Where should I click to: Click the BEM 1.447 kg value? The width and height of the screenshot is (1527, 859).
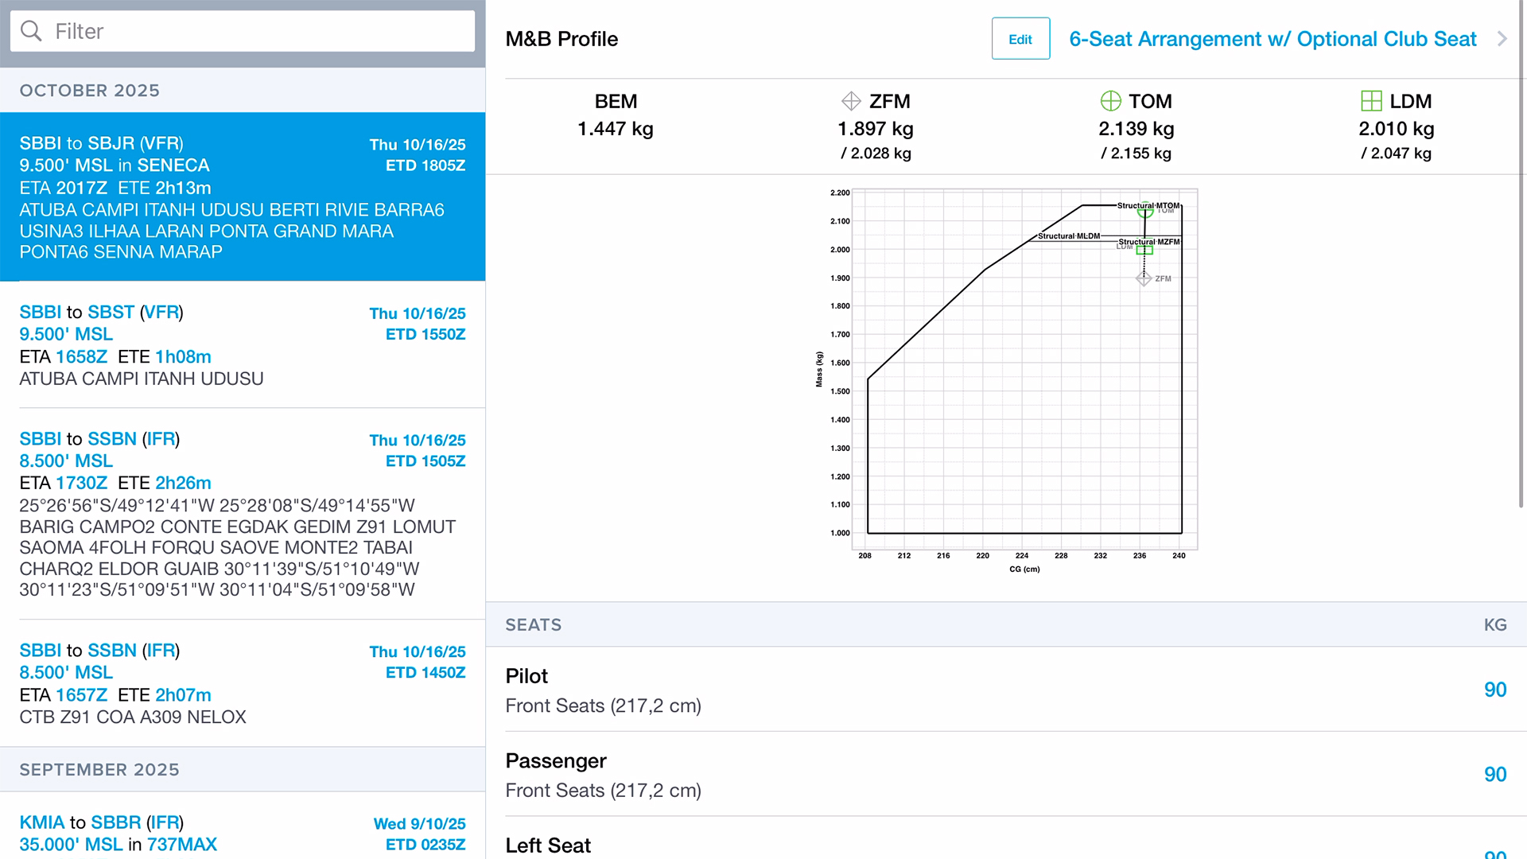(x=615, y=129)
